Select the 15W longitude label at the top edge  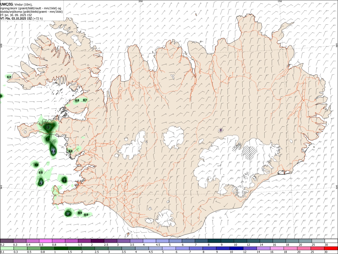pyautogui.click(x=280, y=1)
